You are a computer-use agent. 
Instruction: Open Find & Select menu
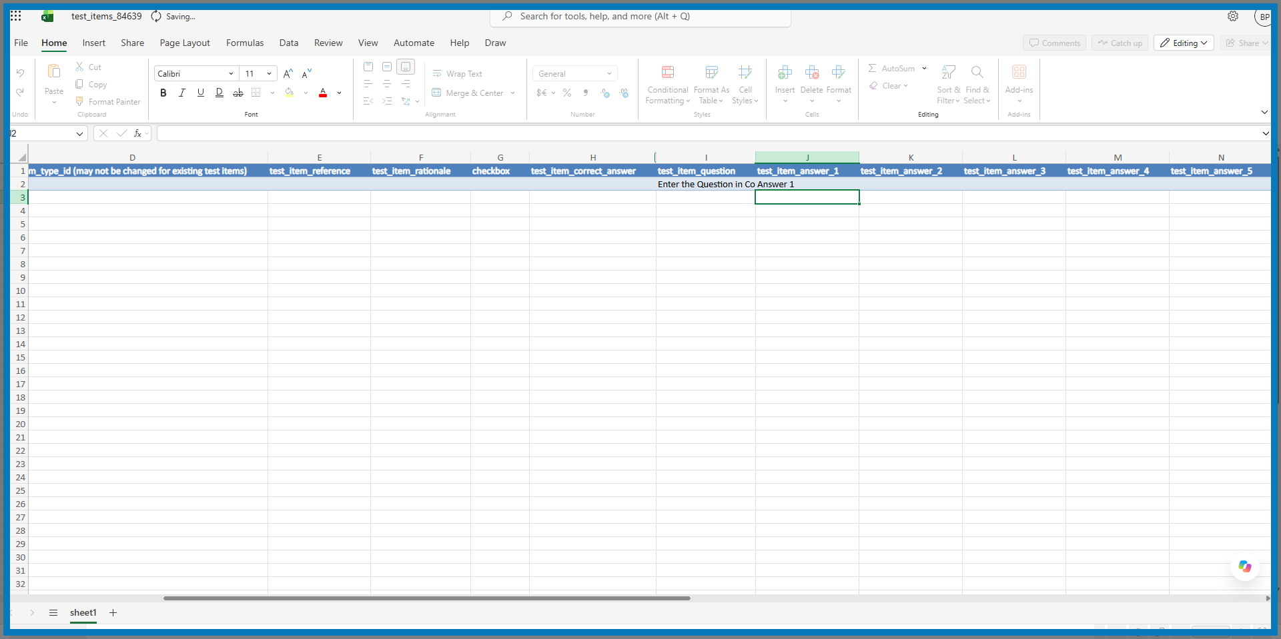point(977,84)
